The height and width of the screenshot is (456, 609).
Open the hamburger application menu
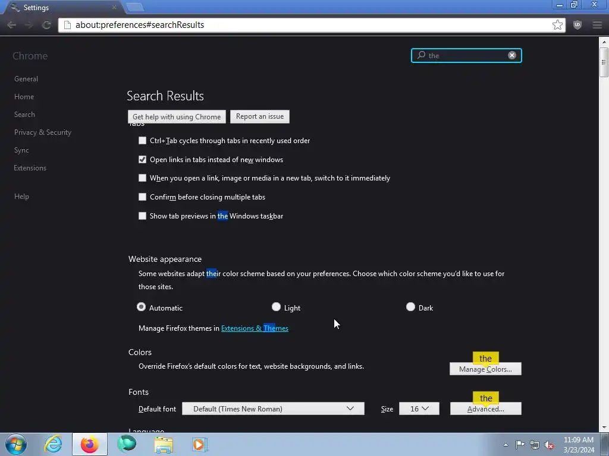pyautogui.click(x=597, y=25)
